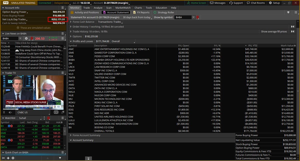Open the Messages panel
Screen dimensions: 300x161
tap(218, 3)
